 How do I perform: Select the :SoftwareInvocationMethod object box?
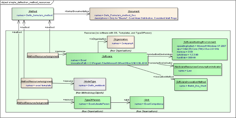click(190, 84)
